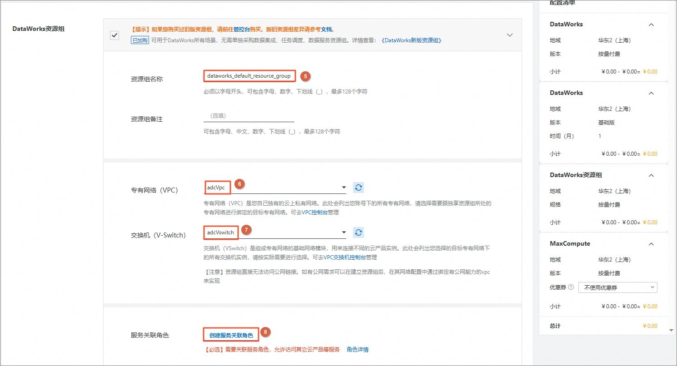The image size is (677, 366).
Task: Collapse the DataWorks资源组 hint panel chevron
Action: coord(510,35)
